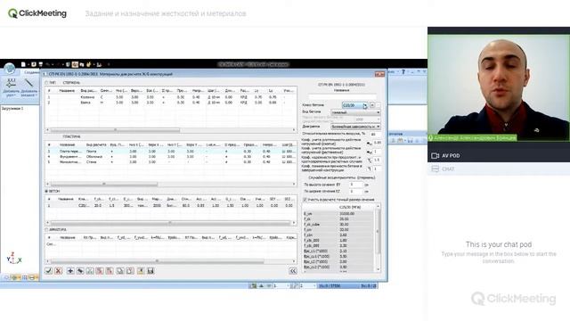Viewport: 570px width, 321px height.
Task: Click the Название header in the rods table
Action: coord(67,91)
